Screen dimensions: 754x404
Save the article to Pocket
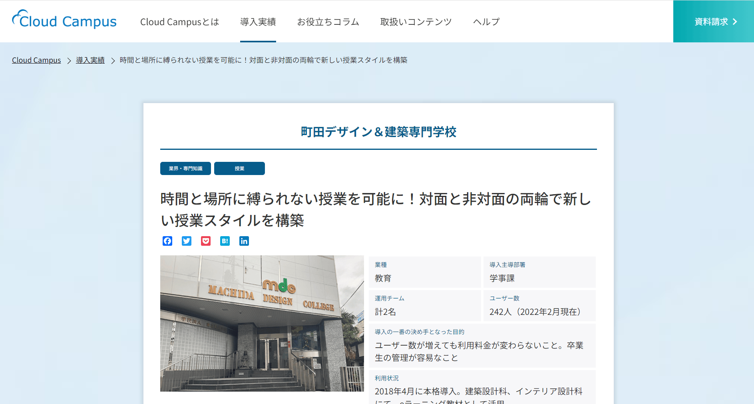[x=206, y=241]
